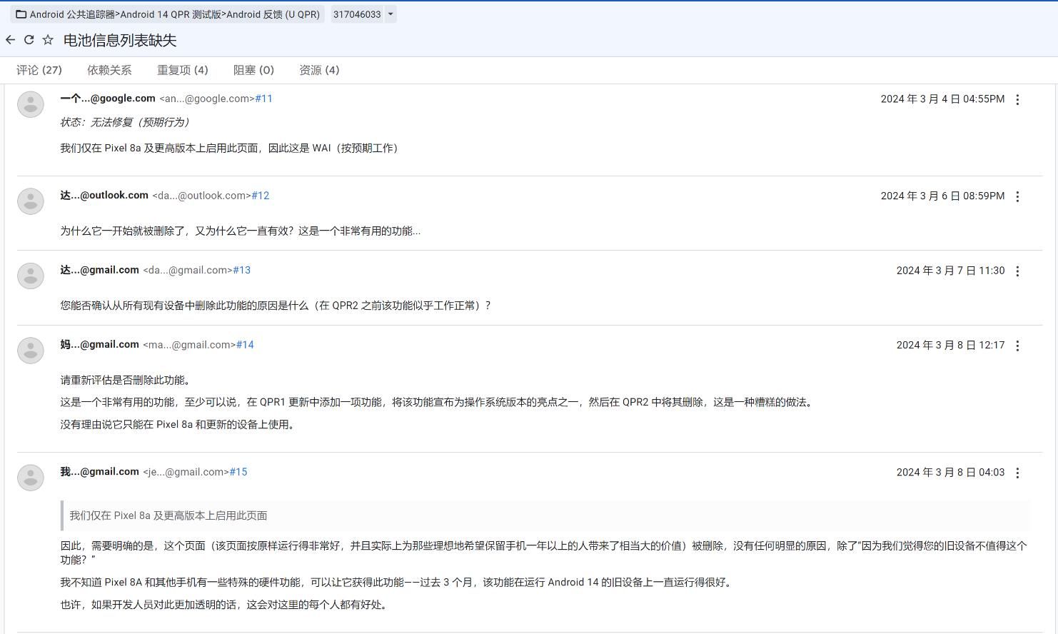
Task: Open comment link #11
Action: 264,99
